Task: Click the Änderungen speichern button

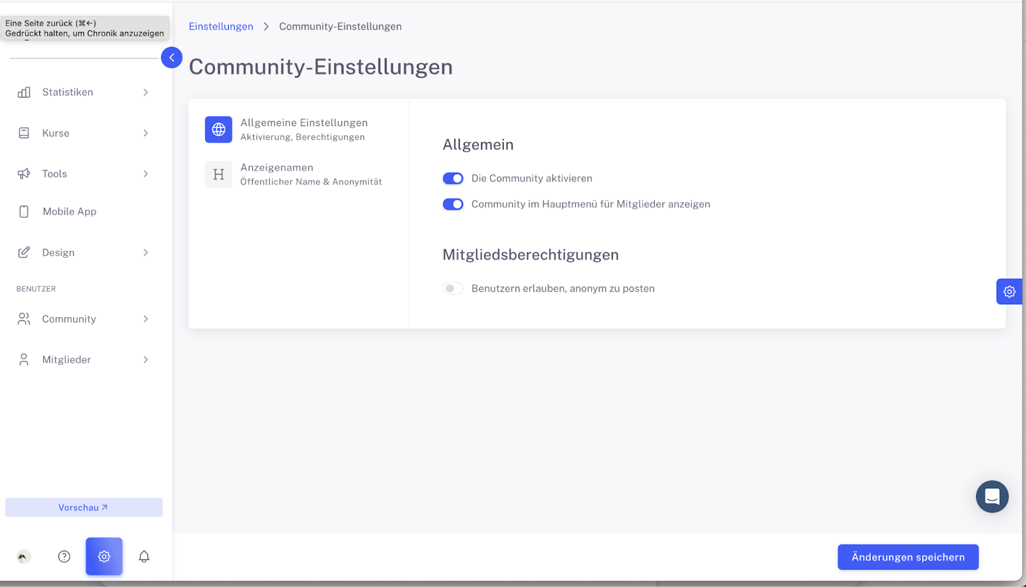Action: (x=907, y=557)
